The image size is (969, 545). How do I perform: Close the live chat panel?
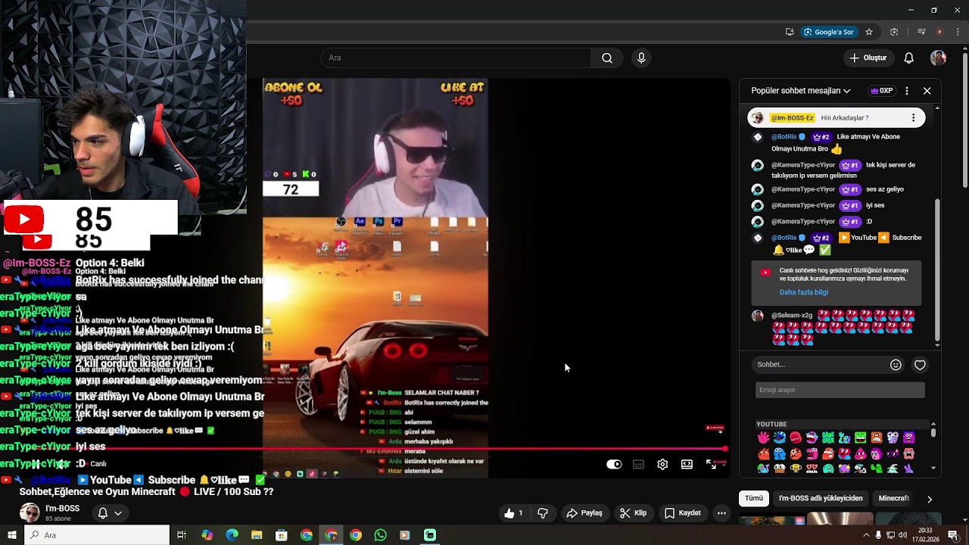pyautogui.click(x=927, y=91)
